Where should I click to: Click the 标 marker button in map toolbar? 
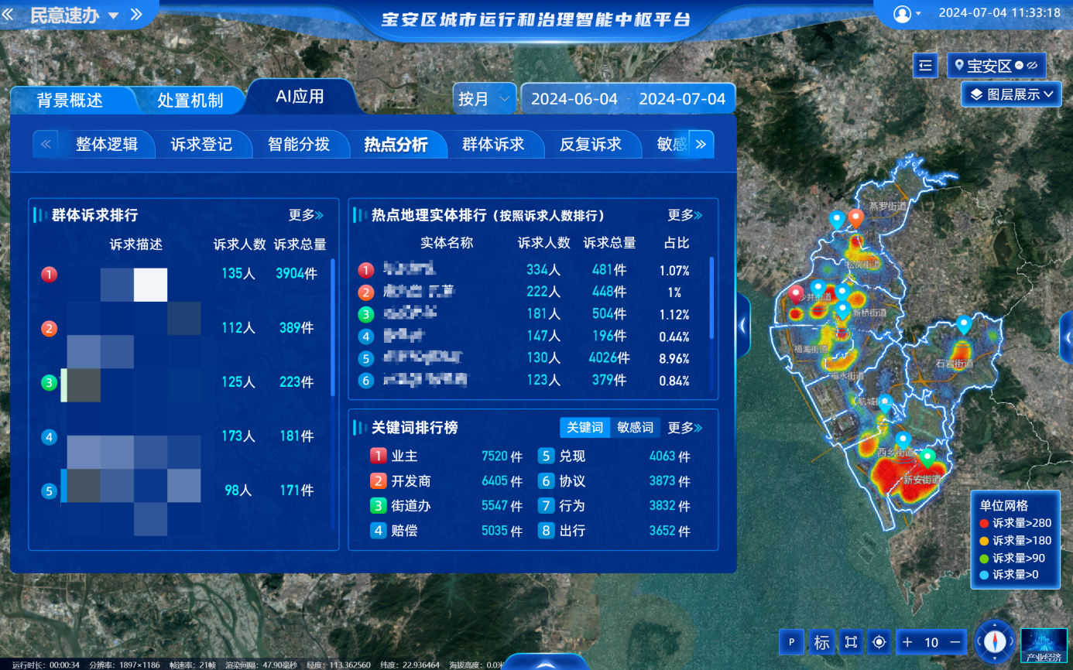[x=821, y=642]
